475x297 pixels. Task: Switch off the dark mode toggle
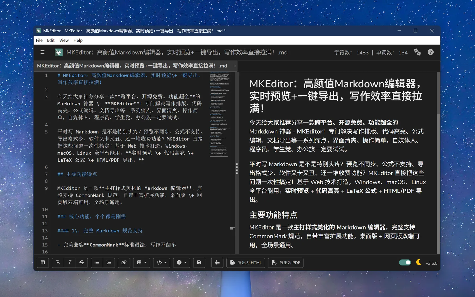point(405,262)
